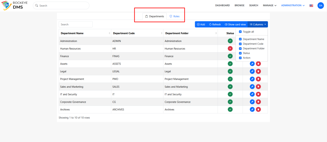This screenshot has width=327, height=142.
Task: Edit the Legal department row
Action: [x=252, y=71]
